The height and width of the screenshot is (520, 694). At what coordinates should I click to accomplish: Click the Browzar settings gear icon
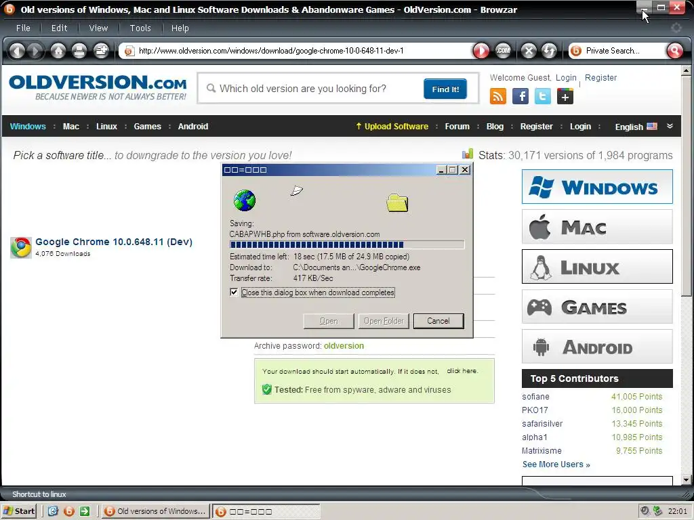pyautogui.click(x=676, y=28)
